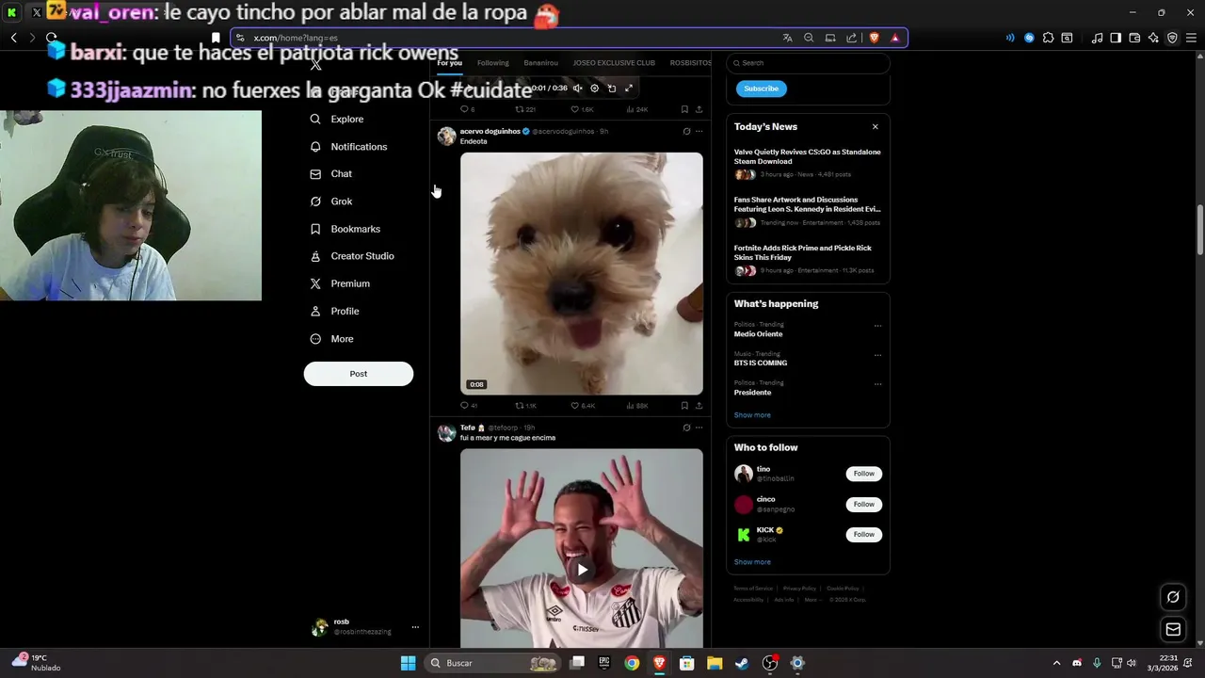The width and height of the screenshot is (1205, 678).
Task: Open the BTS IS COMING trend
Action: (x=761, y=363)
